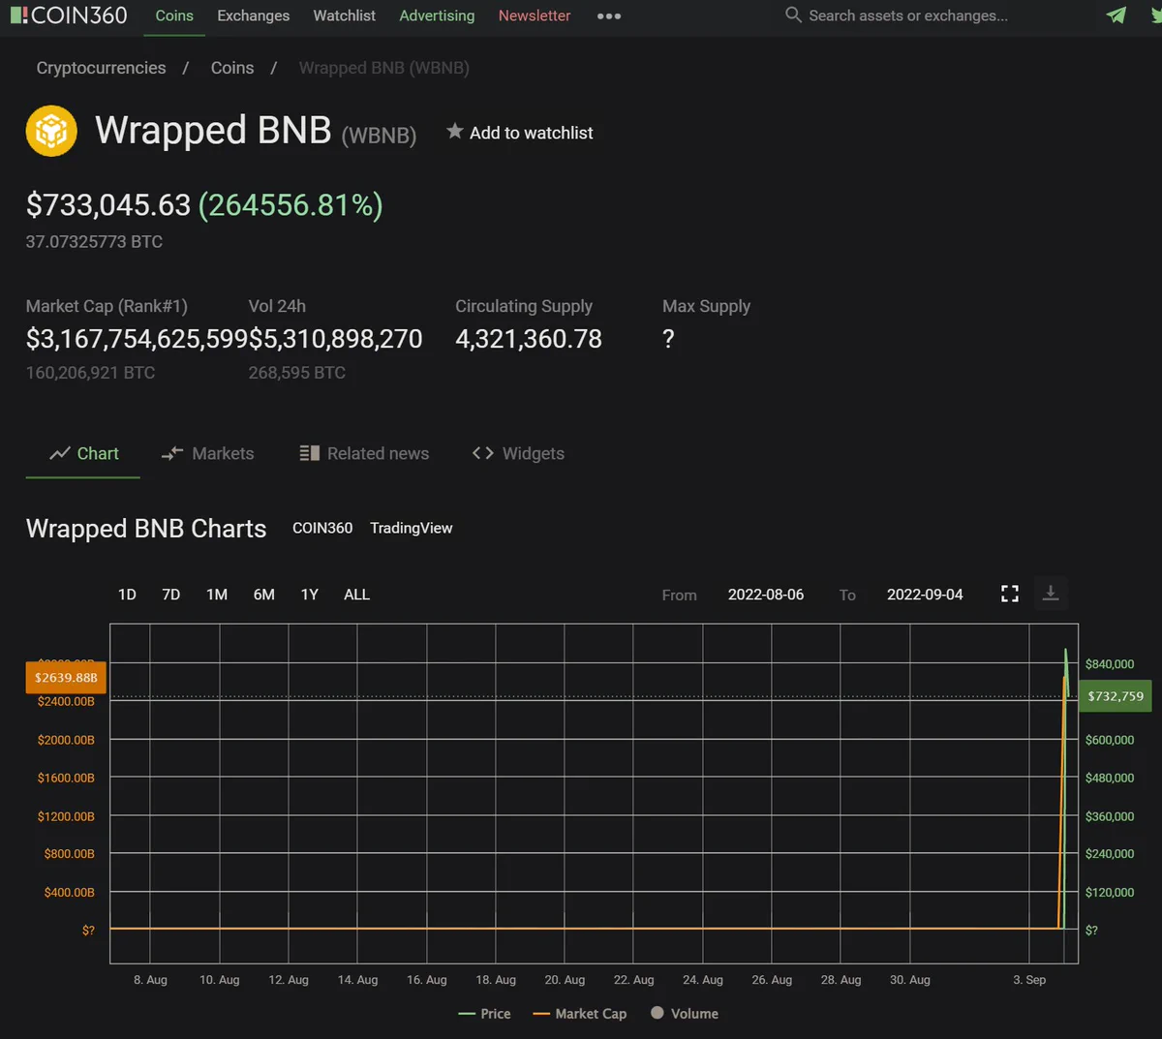Click the $5,310,898,270 volume value

click(336, 339)
